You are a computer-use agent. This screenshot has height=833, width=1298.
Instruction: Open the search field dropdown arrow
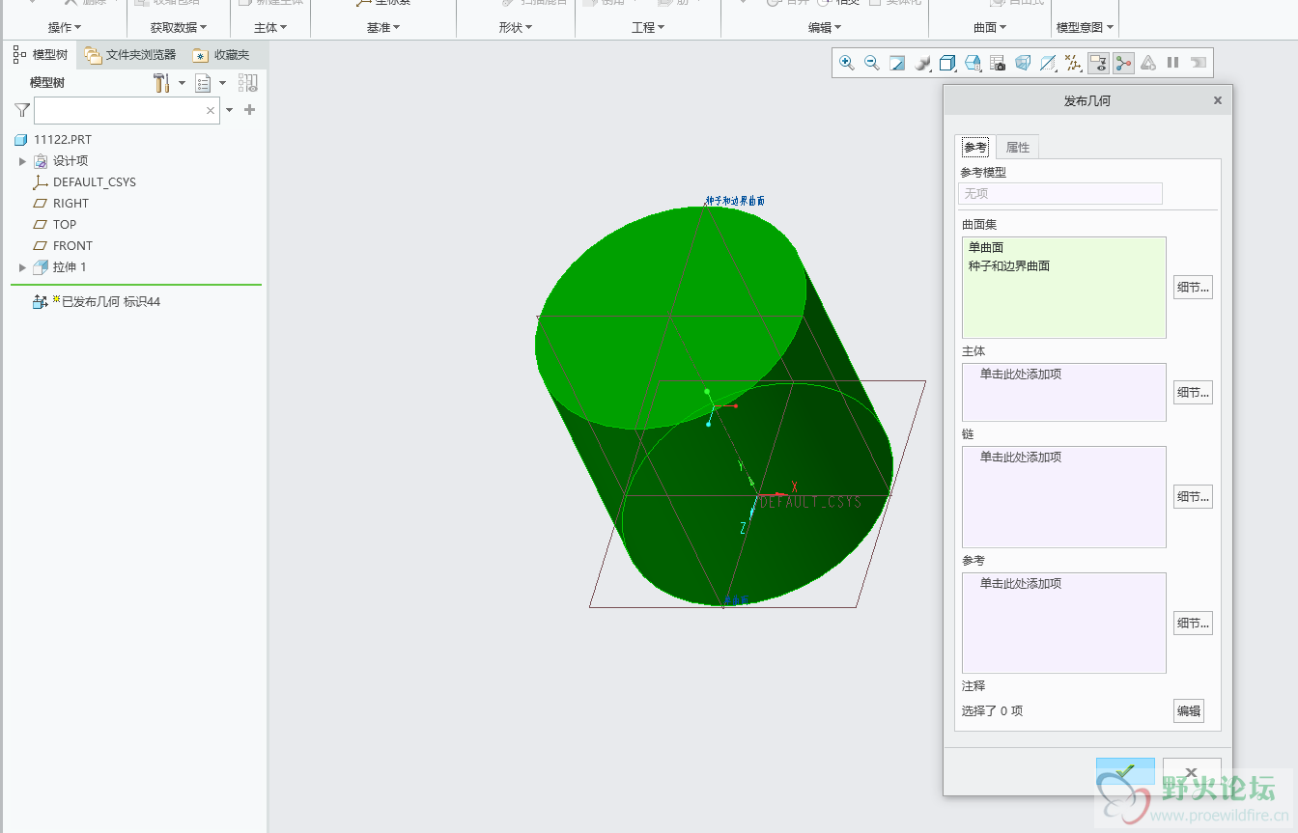tap(230, 111)
